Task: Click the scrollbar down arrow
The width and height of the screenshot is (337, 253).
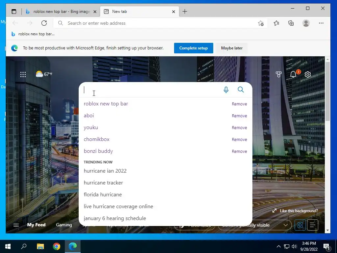Action: point(327,230)
